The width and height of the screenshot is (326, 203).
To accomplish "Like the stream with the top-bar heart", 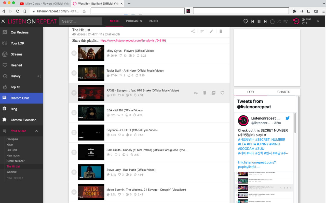I will [x=246, y=21].
